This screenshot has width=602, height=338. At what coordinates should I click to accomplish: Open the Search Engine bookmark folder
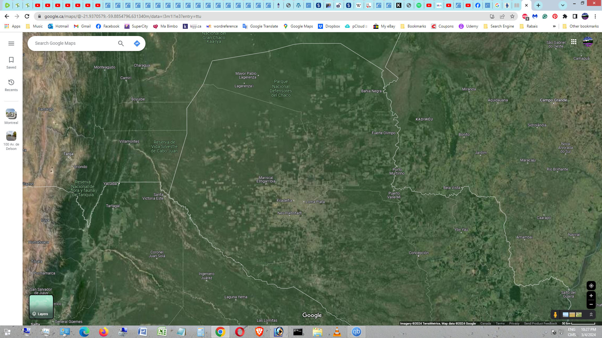click(499, 26)
